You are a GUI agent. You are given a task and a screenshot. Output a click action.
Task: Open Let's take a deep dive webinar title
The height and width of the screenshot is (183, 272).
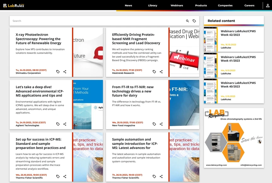tap(39, 91)
